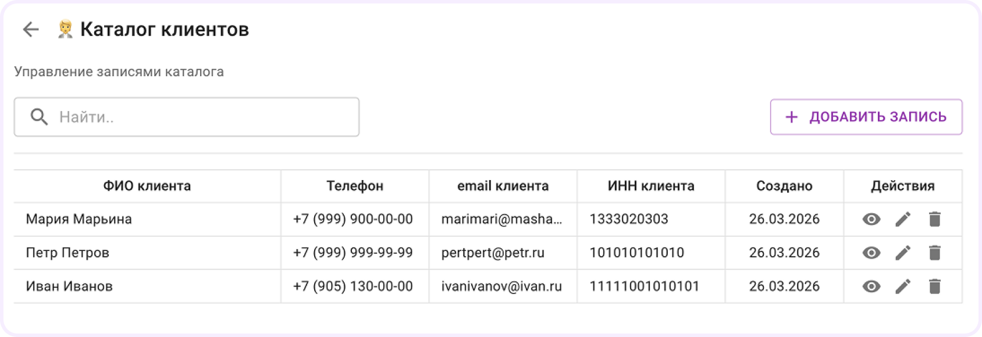Open the Иван Иванов name cell
Viewport: 982px width, 337px height.
tap(147, 286)
